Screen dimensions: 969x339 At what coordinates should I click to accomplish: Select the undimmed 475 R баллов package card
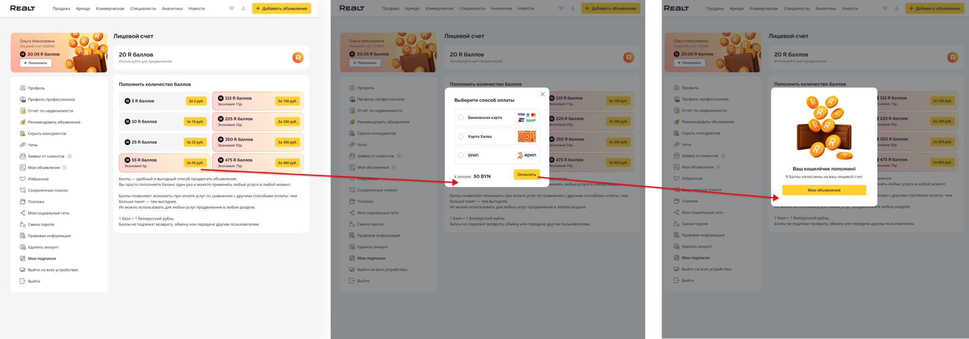pos(258,162)
